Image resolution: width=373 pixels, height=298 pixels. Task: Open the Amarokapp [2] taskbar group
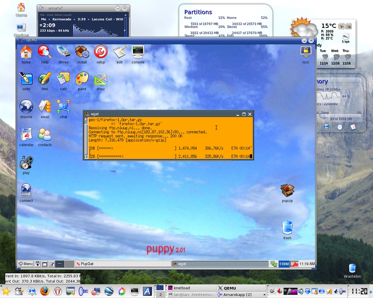(241, 295)
